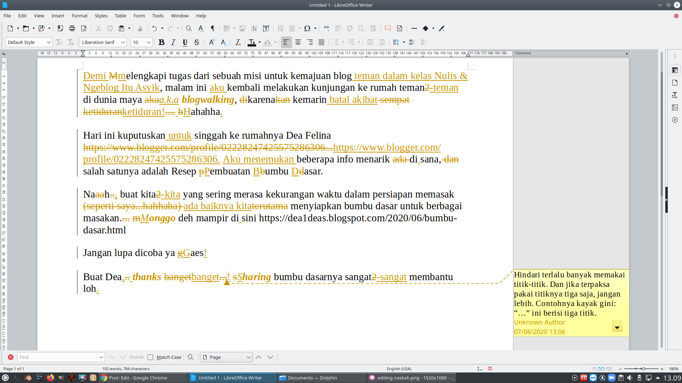Toggle Strikethrough formatting icon

point(197,42)
